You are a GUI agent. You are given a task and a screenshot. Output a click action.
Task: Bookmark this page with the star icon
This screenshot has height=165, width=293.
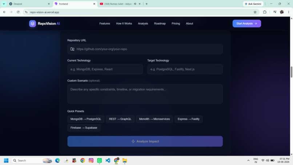tap(255, 12)
